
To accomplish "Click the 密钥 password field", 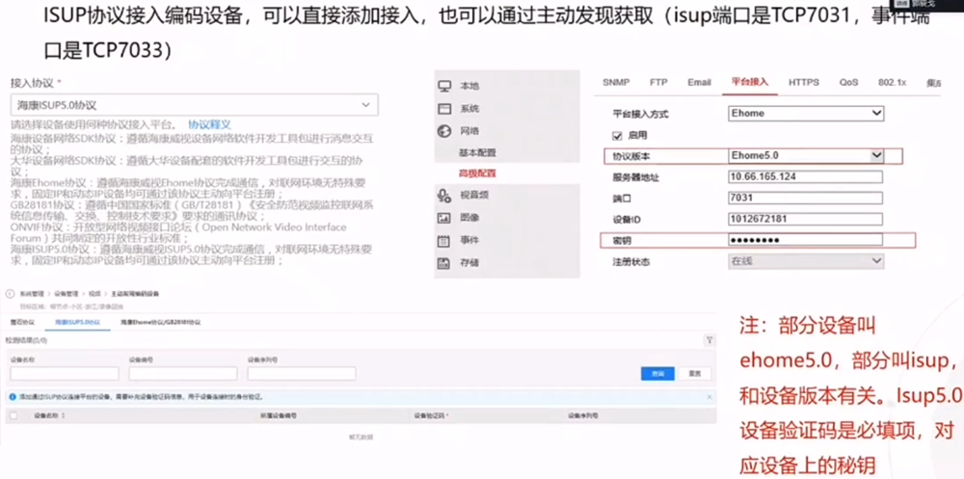I will pos(805,240).
